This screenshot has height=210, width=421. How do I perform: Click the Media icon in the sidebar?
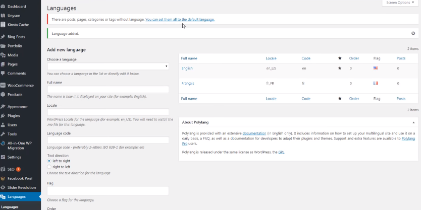(3, 55)
